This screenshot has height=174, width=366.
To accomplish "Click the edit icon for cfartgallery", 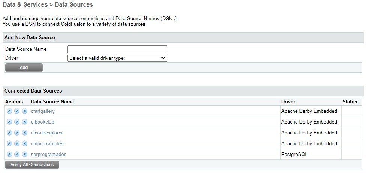I will 9,111.
